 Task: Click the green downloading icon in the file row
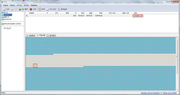27,16
